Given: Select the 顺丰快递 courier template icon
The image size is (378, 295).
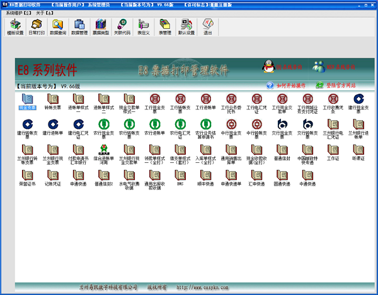Looking at the screenshot, I should tap(205, 178).
